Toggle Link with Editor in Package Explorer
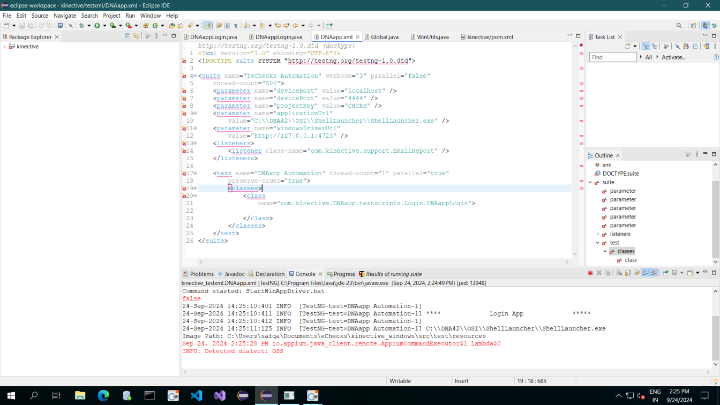Viewport: 720px width, 405px height. point(136,36)
